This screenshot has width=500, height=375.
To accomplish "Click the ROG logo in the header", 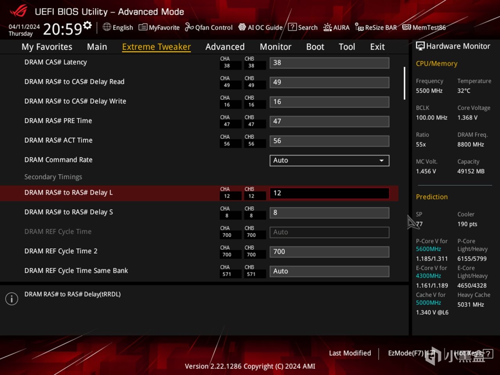I will point(18,11).
